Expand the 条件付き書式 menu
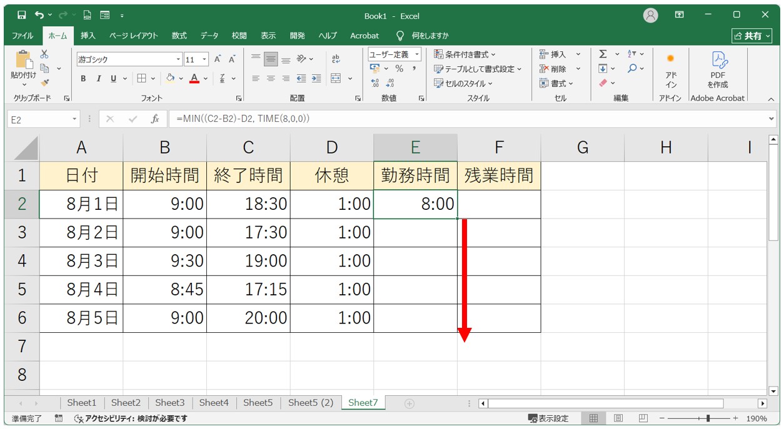784x429 pixels. 465,54
